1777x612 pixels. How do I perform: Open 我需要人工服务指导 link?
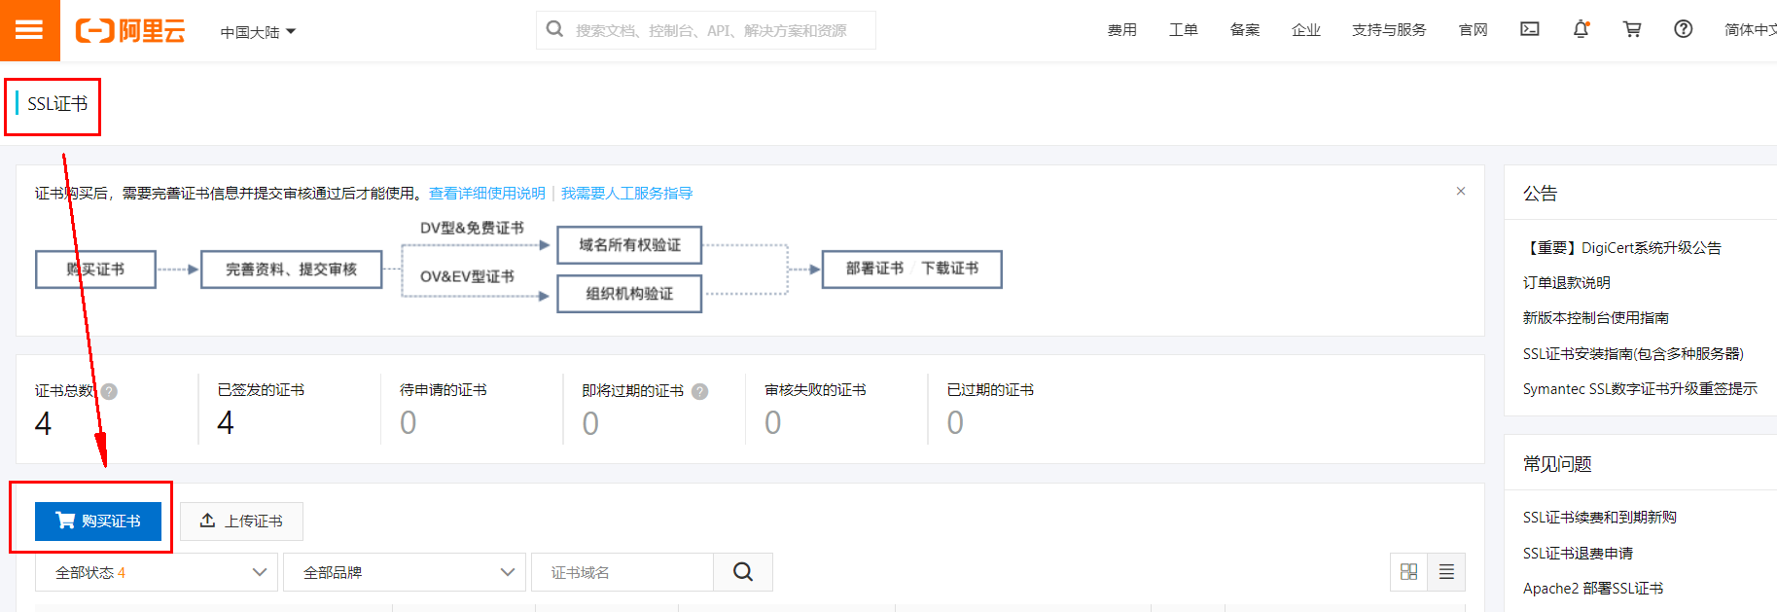point(626,194)
